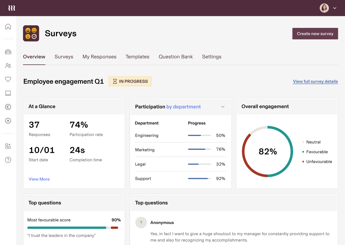Open the euro payments icon in the sidebar
This screenshot has height=245, width=345.
[8, 107]
